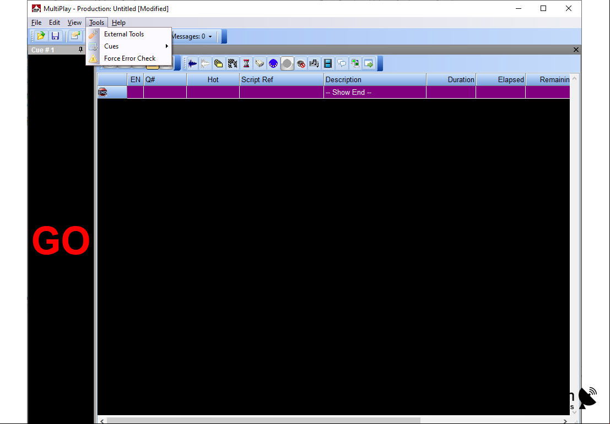The image size is (610, 424).
Task: Click the Elapsed column header
Action: (501, 79)
